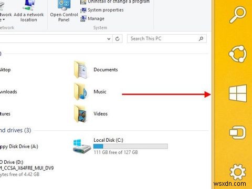252x189 pixels.
Task: Open the Share charm
Action: pyautogui.click(x=238, y=54)
